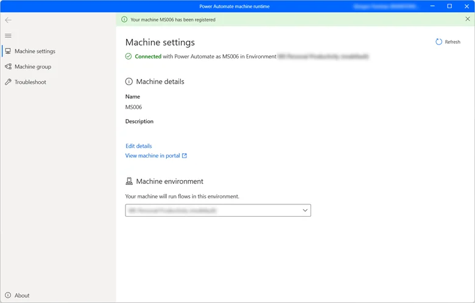Viewport: 475px width, 303px height.
Task: Click the circular Refresh arrow icon
Action: (438, 42)
